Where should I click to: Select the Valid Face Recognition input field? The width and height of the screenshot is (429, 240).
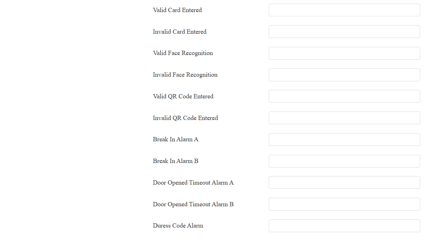[344, 53]
